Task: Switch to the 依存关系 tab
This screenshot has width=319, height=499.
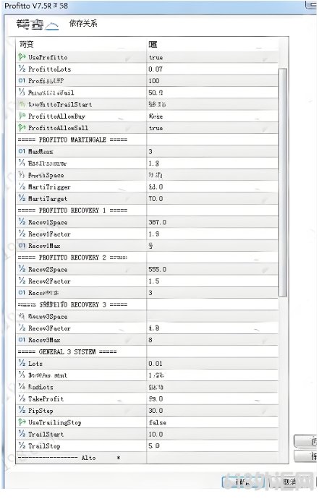Action: 83,24
